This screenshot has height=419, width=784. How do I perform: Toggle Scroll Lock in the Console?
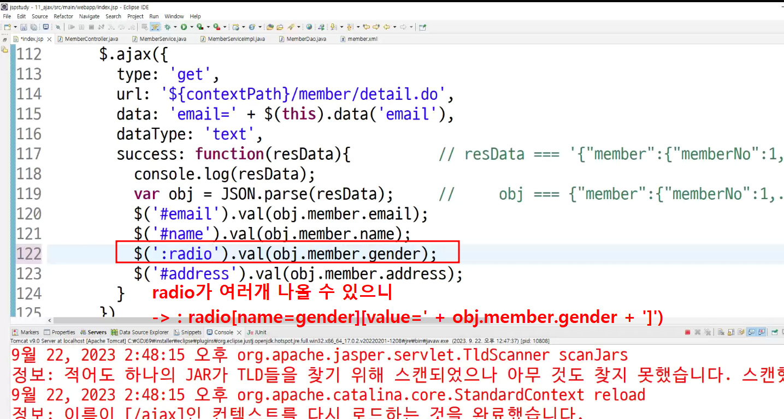click(731, 332)
